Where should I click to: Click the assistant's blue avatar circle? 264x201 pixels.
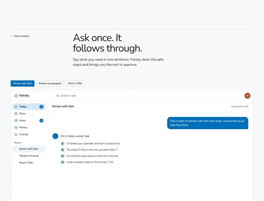tap(55, 136)
